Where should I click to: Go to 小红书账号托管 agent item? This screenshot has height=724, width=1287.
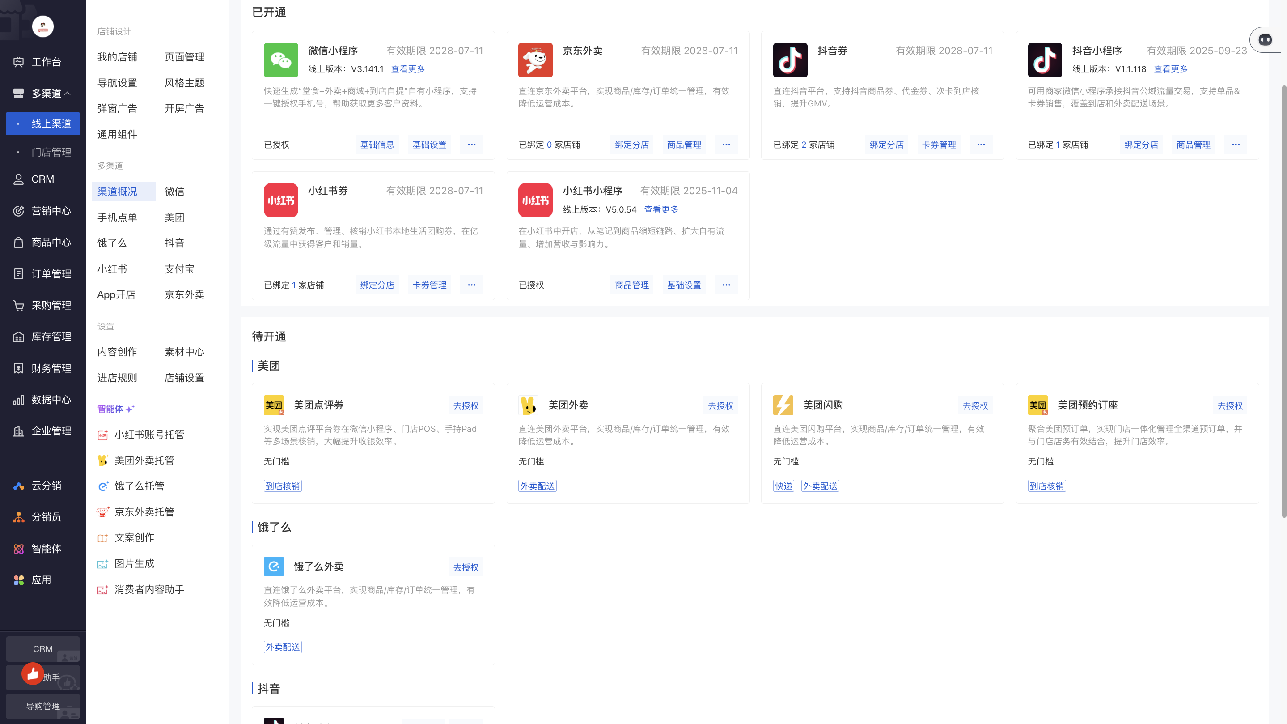[149, 434]
